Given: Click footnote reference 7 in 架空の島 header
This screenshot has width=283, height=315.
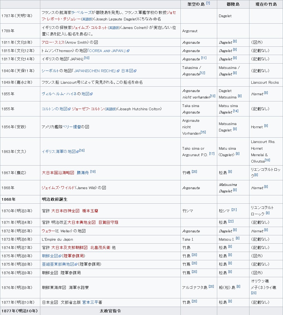Looking at the screenshot, I should tap(208, 3).
